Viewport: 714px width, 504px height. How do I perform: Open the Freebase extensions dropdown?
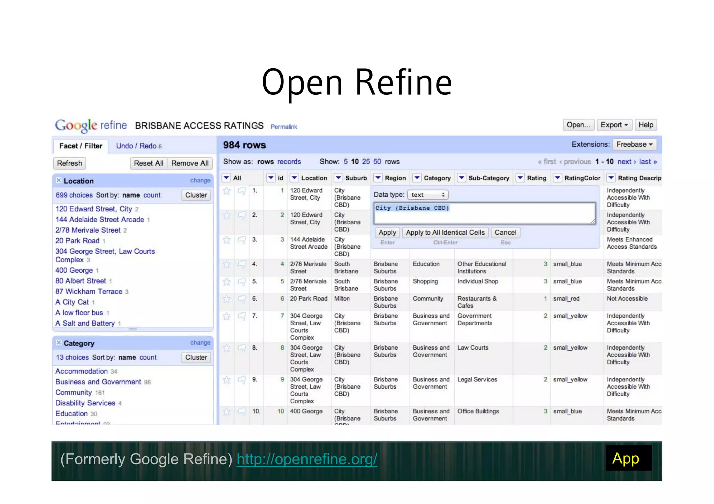point(634,144)
